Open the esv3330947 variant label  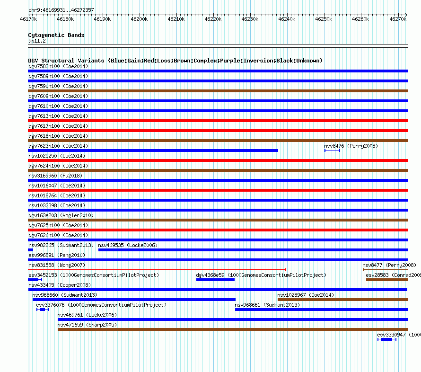399,335
